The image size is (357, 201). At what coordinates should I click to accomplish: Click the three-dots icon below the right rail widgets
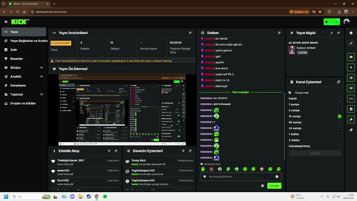351,130
